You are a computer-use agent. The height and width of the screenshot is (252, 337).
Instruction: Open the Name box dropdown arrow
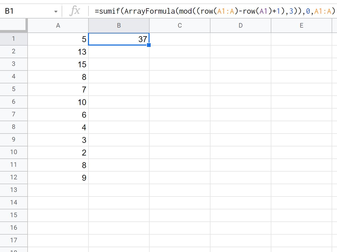pyautogui.click(x=56, y=12)
